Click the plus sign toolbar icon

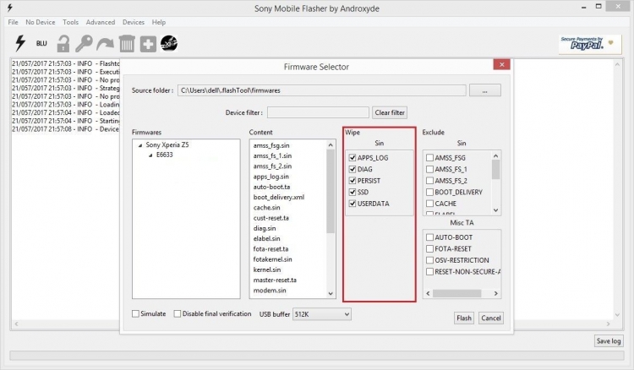pos(147,44)
